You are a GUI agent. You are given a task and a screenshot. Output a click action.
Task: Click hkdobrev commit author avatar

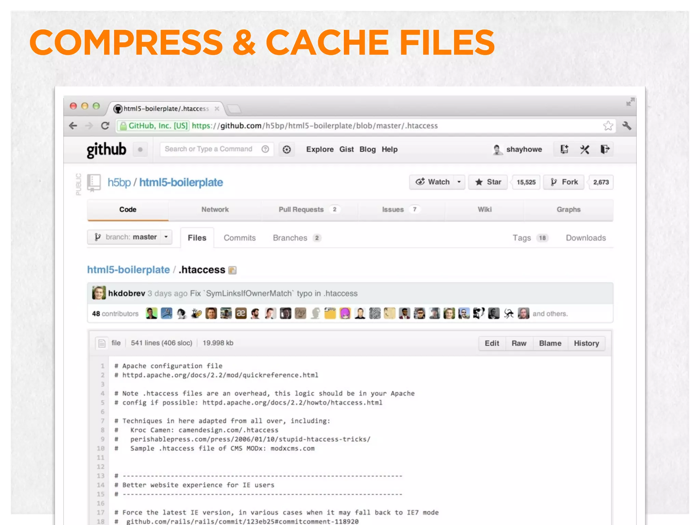(99, 293)
